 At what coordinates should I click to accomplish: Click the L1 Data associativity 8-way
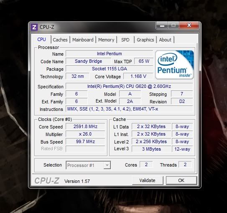point(182,126)
